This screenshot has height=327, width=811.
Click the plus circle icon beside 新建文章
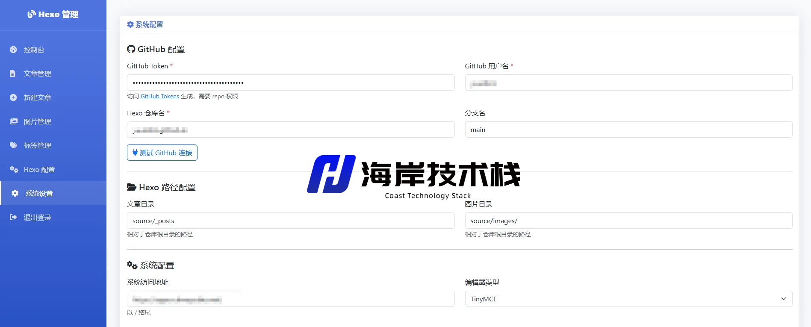point(13,97)
